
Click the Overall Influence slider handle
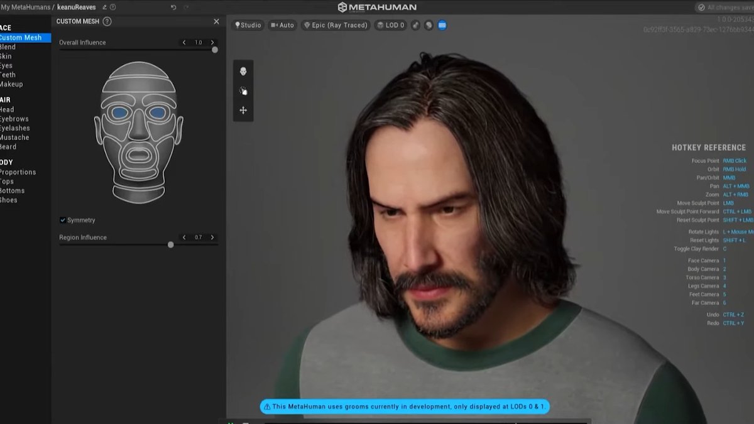pos(215,50)
